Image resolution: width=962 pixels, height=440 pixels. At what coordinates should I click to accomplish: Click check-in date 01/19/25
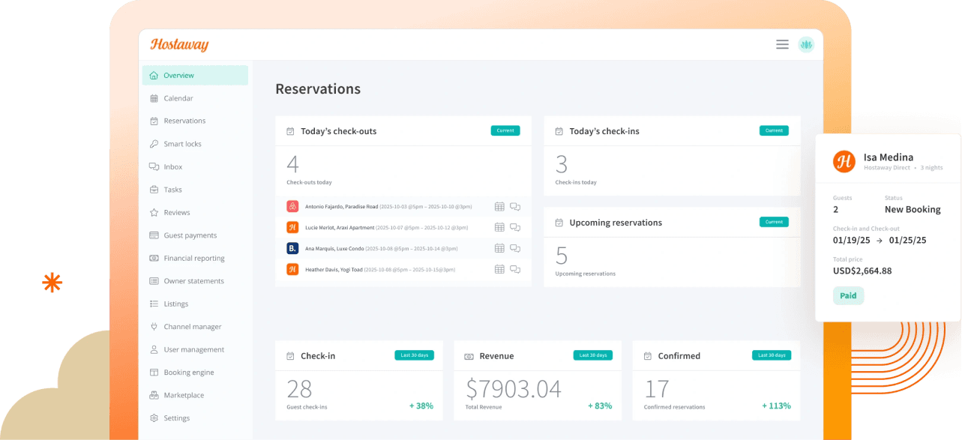click(x=852, y=241)
